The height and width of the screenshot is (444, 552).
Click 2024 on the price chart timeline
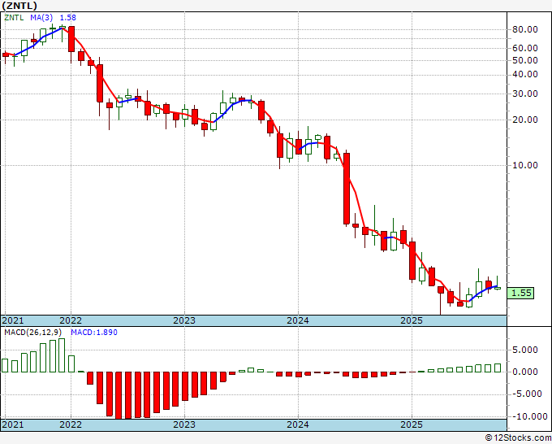point(298,320)
